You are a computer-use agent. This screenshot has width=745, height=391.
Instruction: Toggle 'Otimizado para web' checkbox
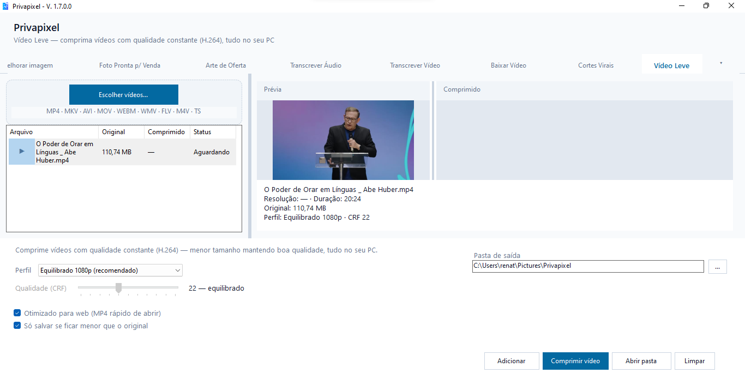pyautogui.click(x=17, y=314)
